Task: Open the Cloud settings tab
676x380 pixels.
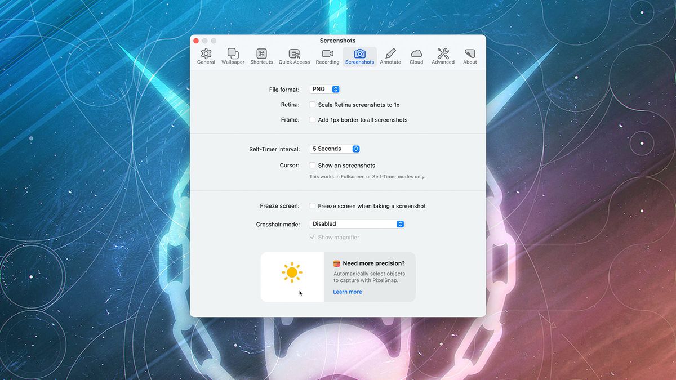Action: pos(416,56)
